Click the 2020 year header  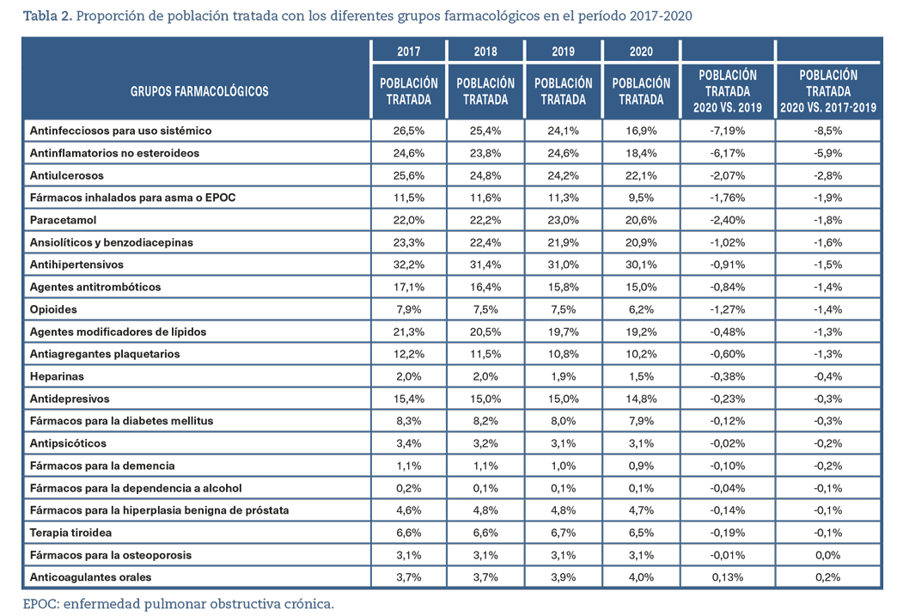[x=641, y=52]
